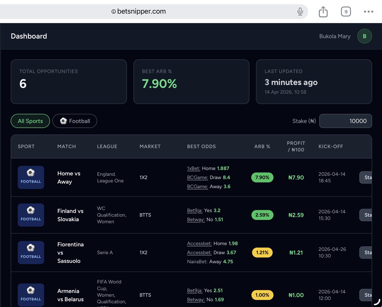Click the Best Arb % card

pyautogui.click(x=191, y=82)
